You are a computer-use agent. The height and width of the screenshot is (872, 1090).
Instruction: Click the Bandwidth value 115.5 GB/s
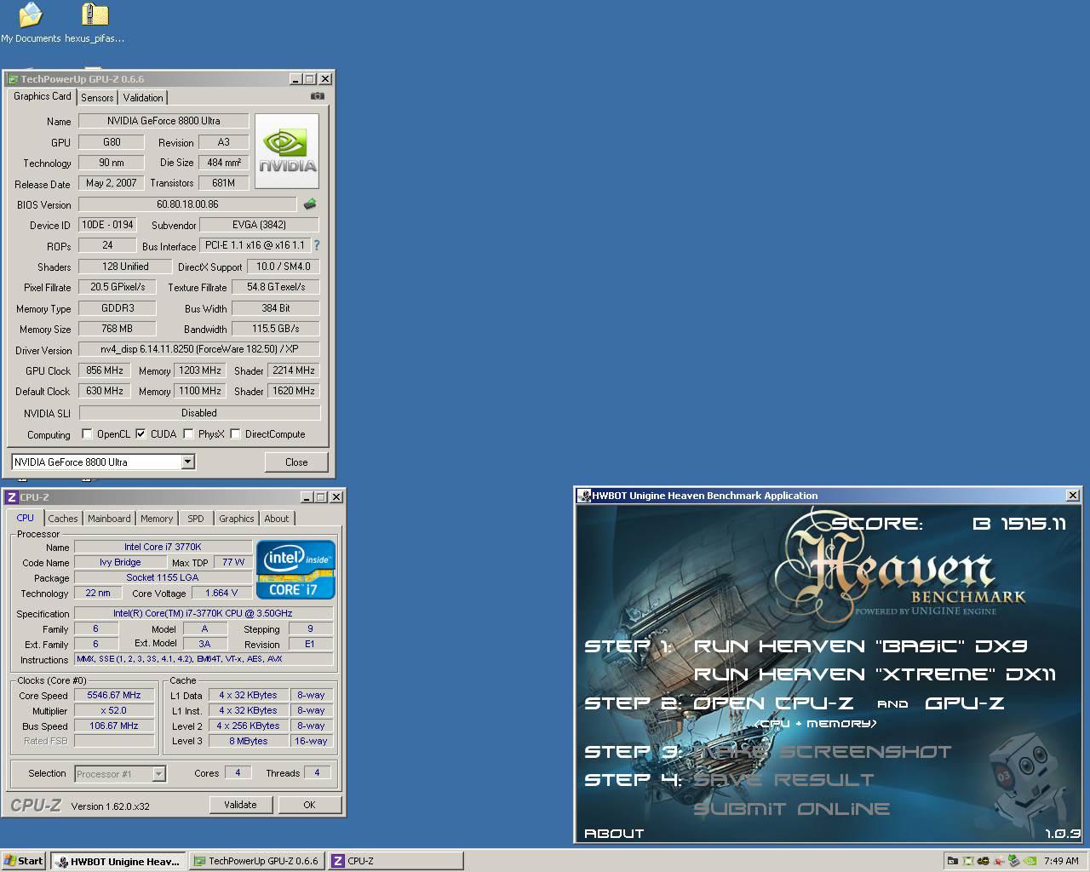pyautogui.click(x=275, y=329)
